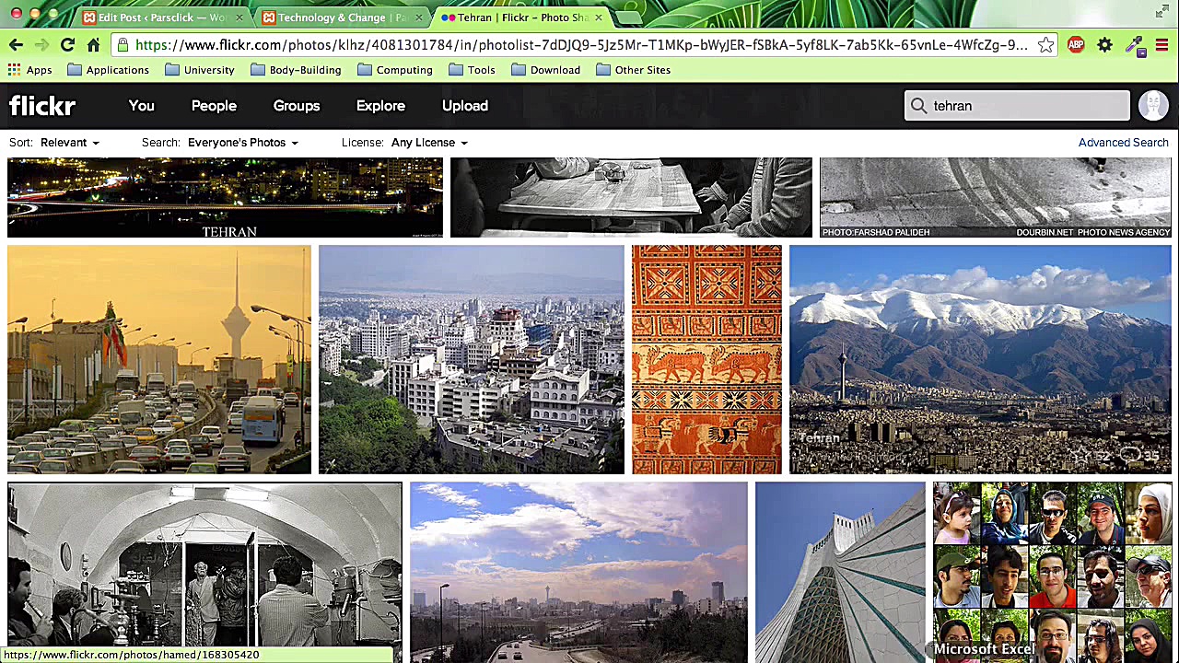Open the Groups menu in Flickr
1179x663 pixels.
tap(297, 106)
